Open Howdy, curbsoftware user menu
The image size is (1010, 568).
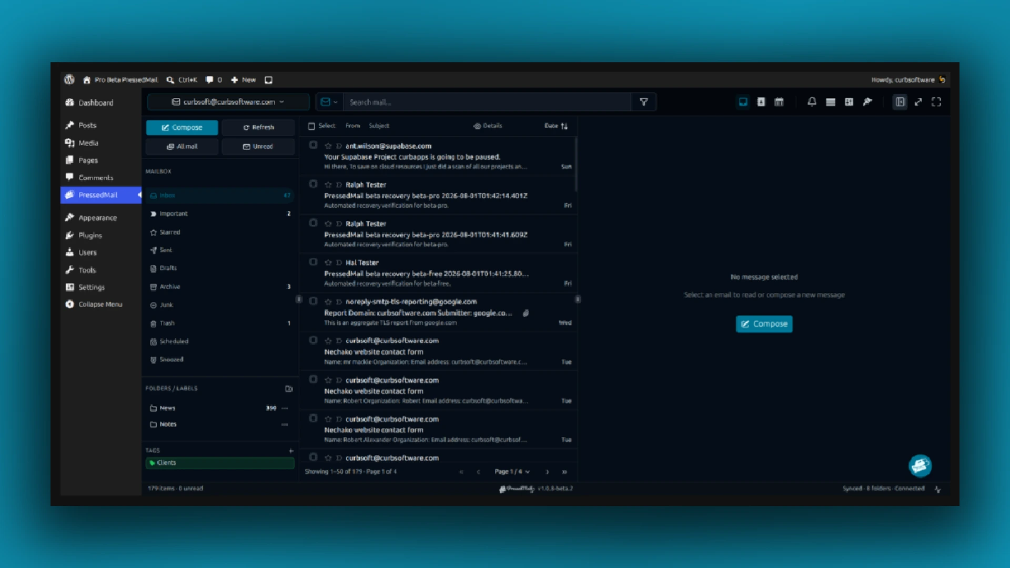pos(908,80)
